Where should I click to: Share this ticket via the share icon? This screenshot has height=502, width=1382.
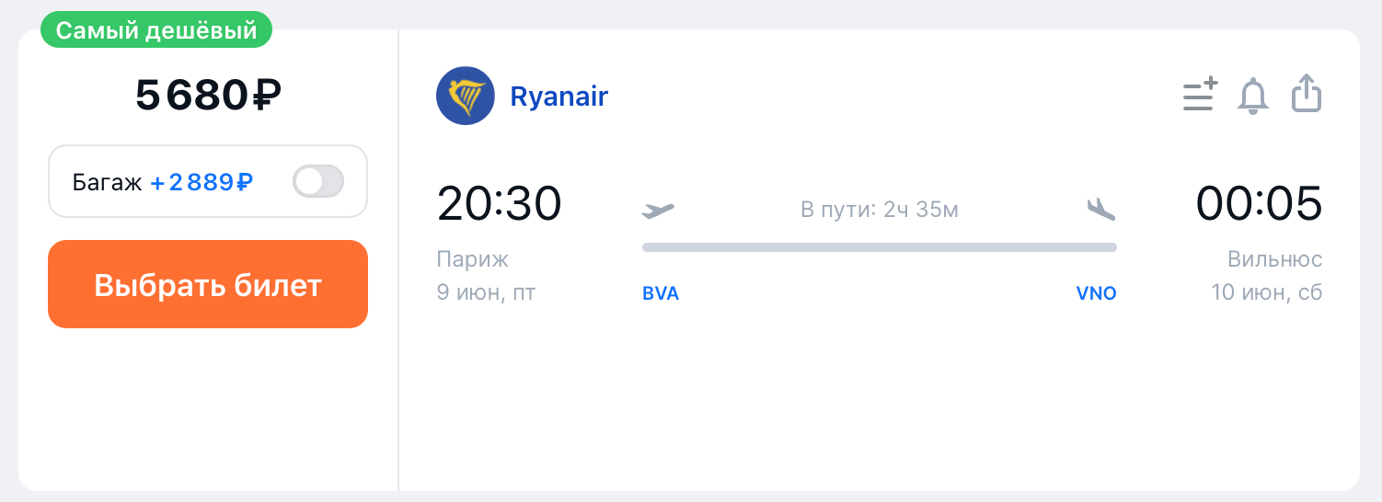(1307, 94)
